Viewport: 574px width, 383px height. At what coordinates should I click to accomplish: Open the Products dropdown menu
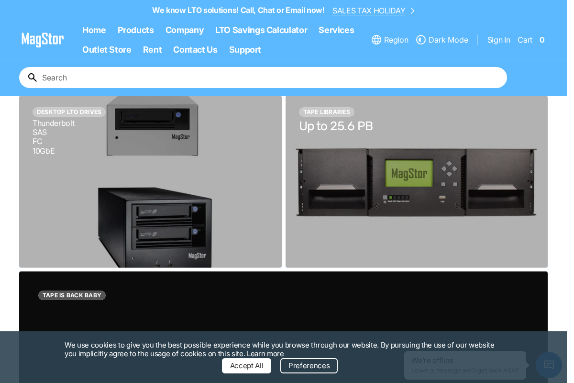(135, 30)
